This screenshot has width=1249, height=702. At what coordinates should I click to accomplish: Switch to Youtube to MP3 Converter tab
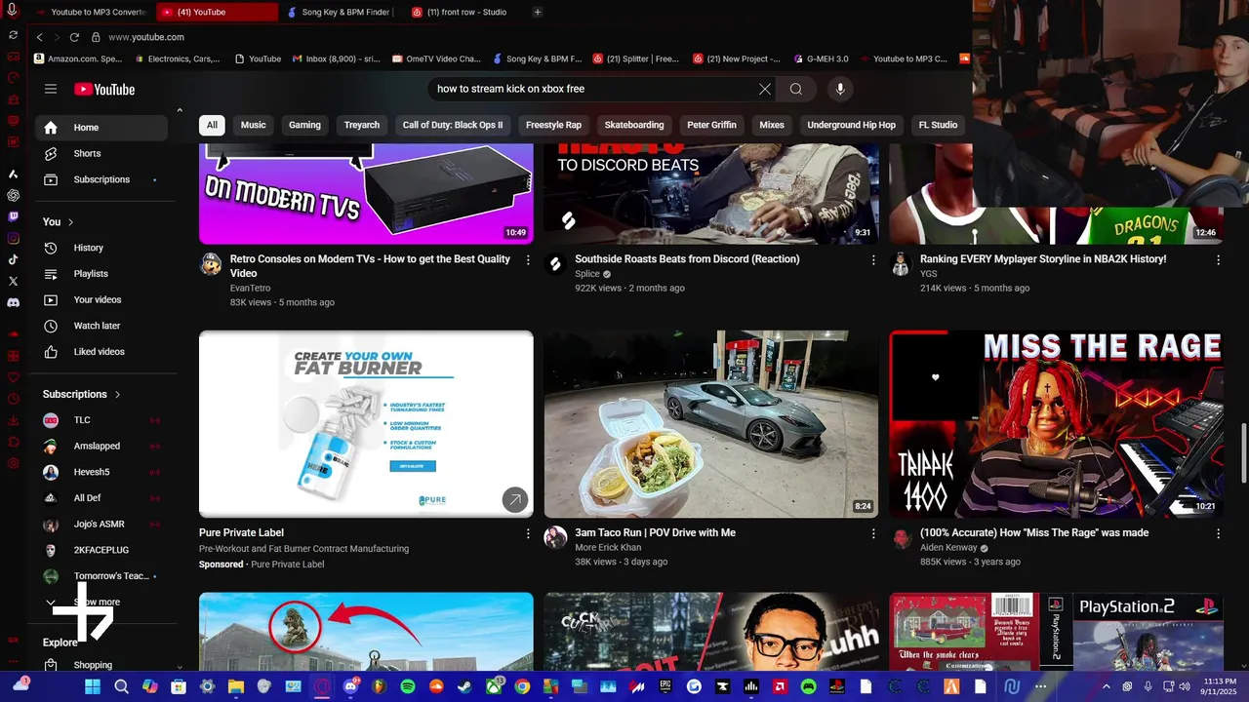90,12
